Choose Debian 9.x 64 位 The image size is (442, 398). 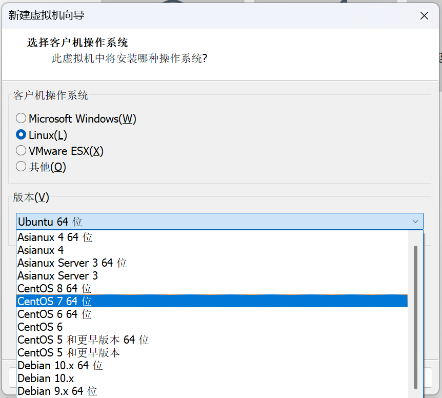coord(212,391)
